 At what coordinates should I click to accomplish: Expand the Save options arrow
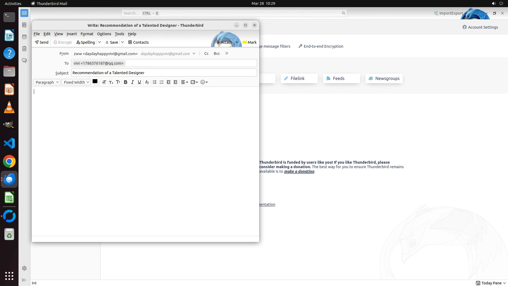tap(123, 42)
